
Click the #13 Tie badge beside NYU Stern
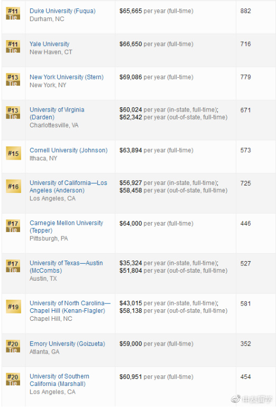(13, 80)
